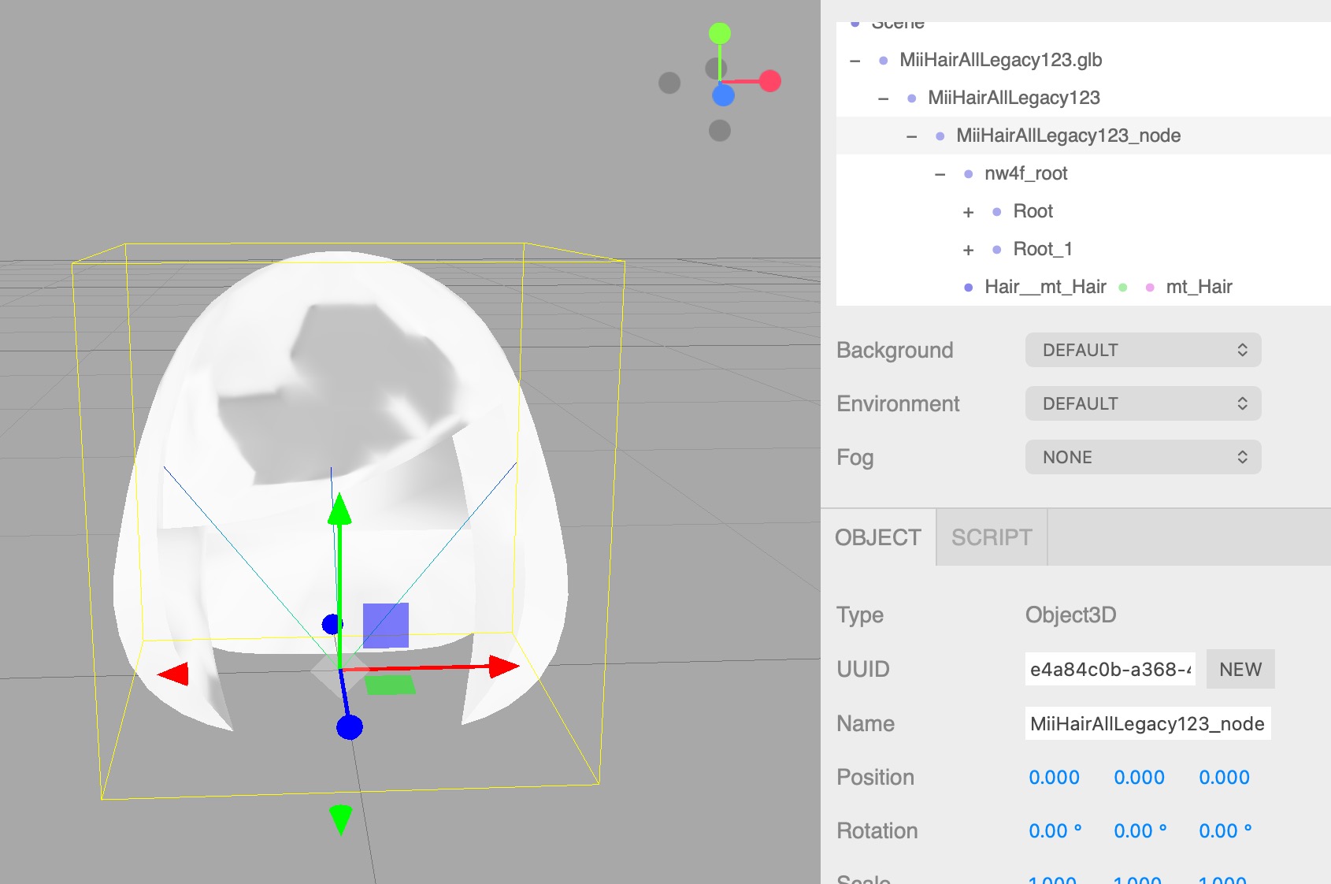Click the green XZ plane translate square

pos(390,685)
